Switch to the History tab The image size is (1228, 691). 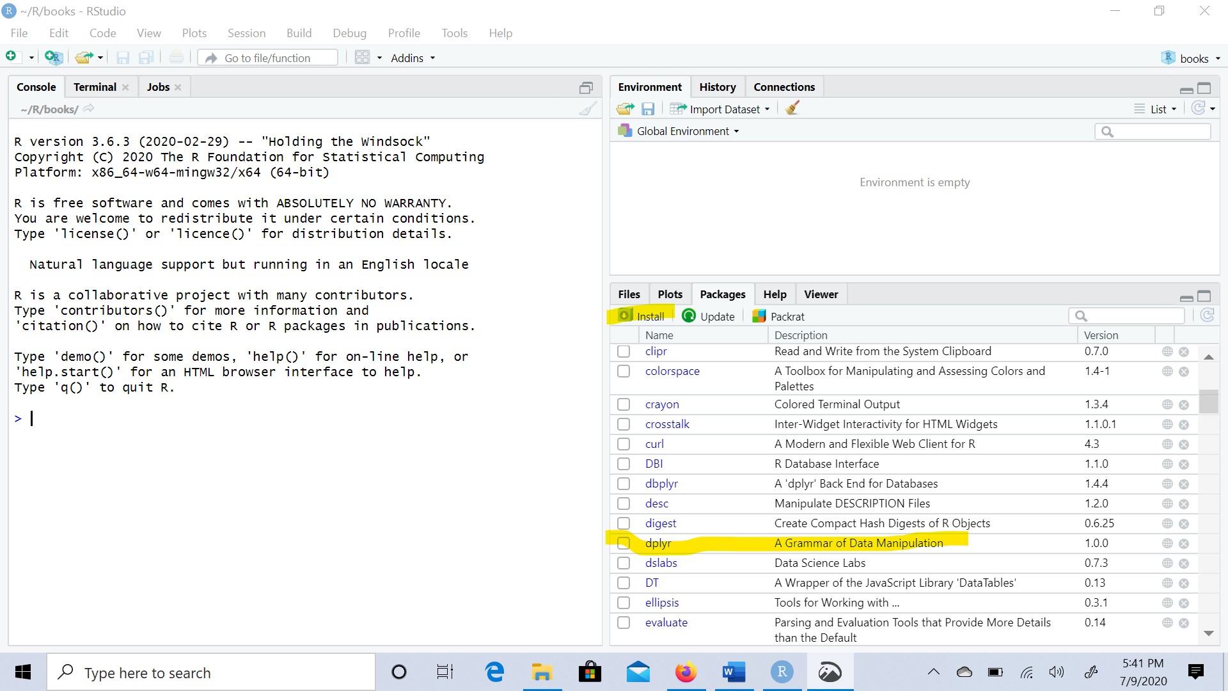point(717,87)
